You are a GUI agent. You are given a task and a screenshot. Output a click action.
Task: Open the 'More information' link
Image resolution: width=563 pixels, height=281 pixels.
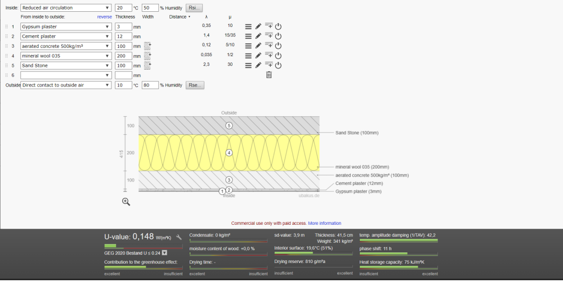coord(325,223)
